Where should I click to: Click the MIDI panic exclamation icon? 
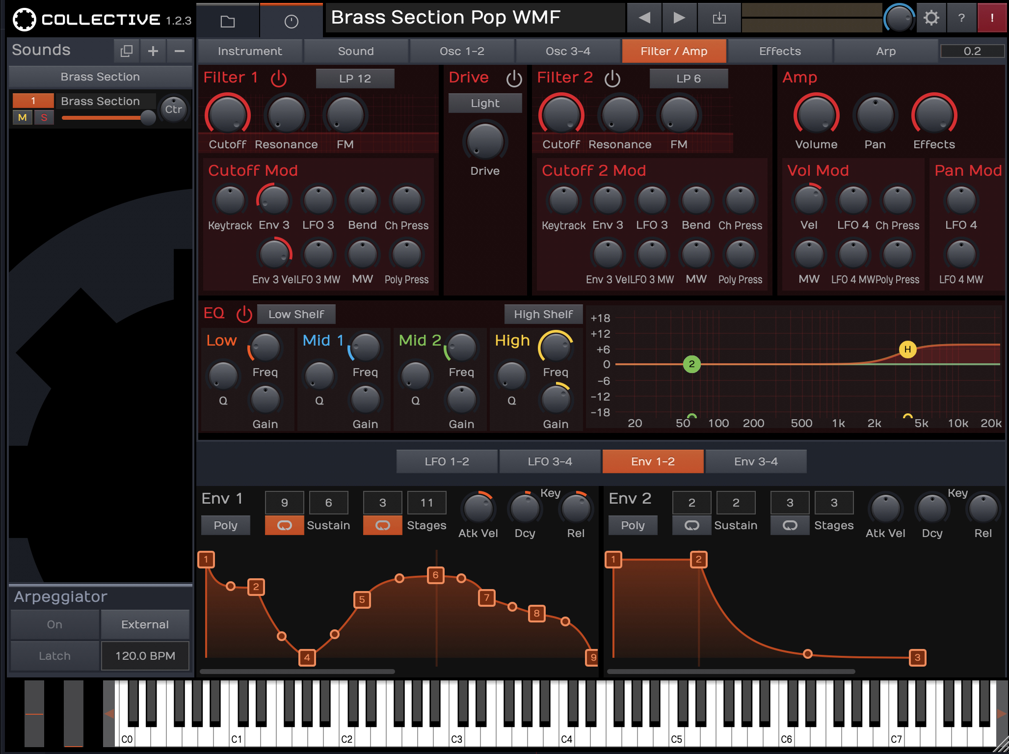tap(991, 18)
